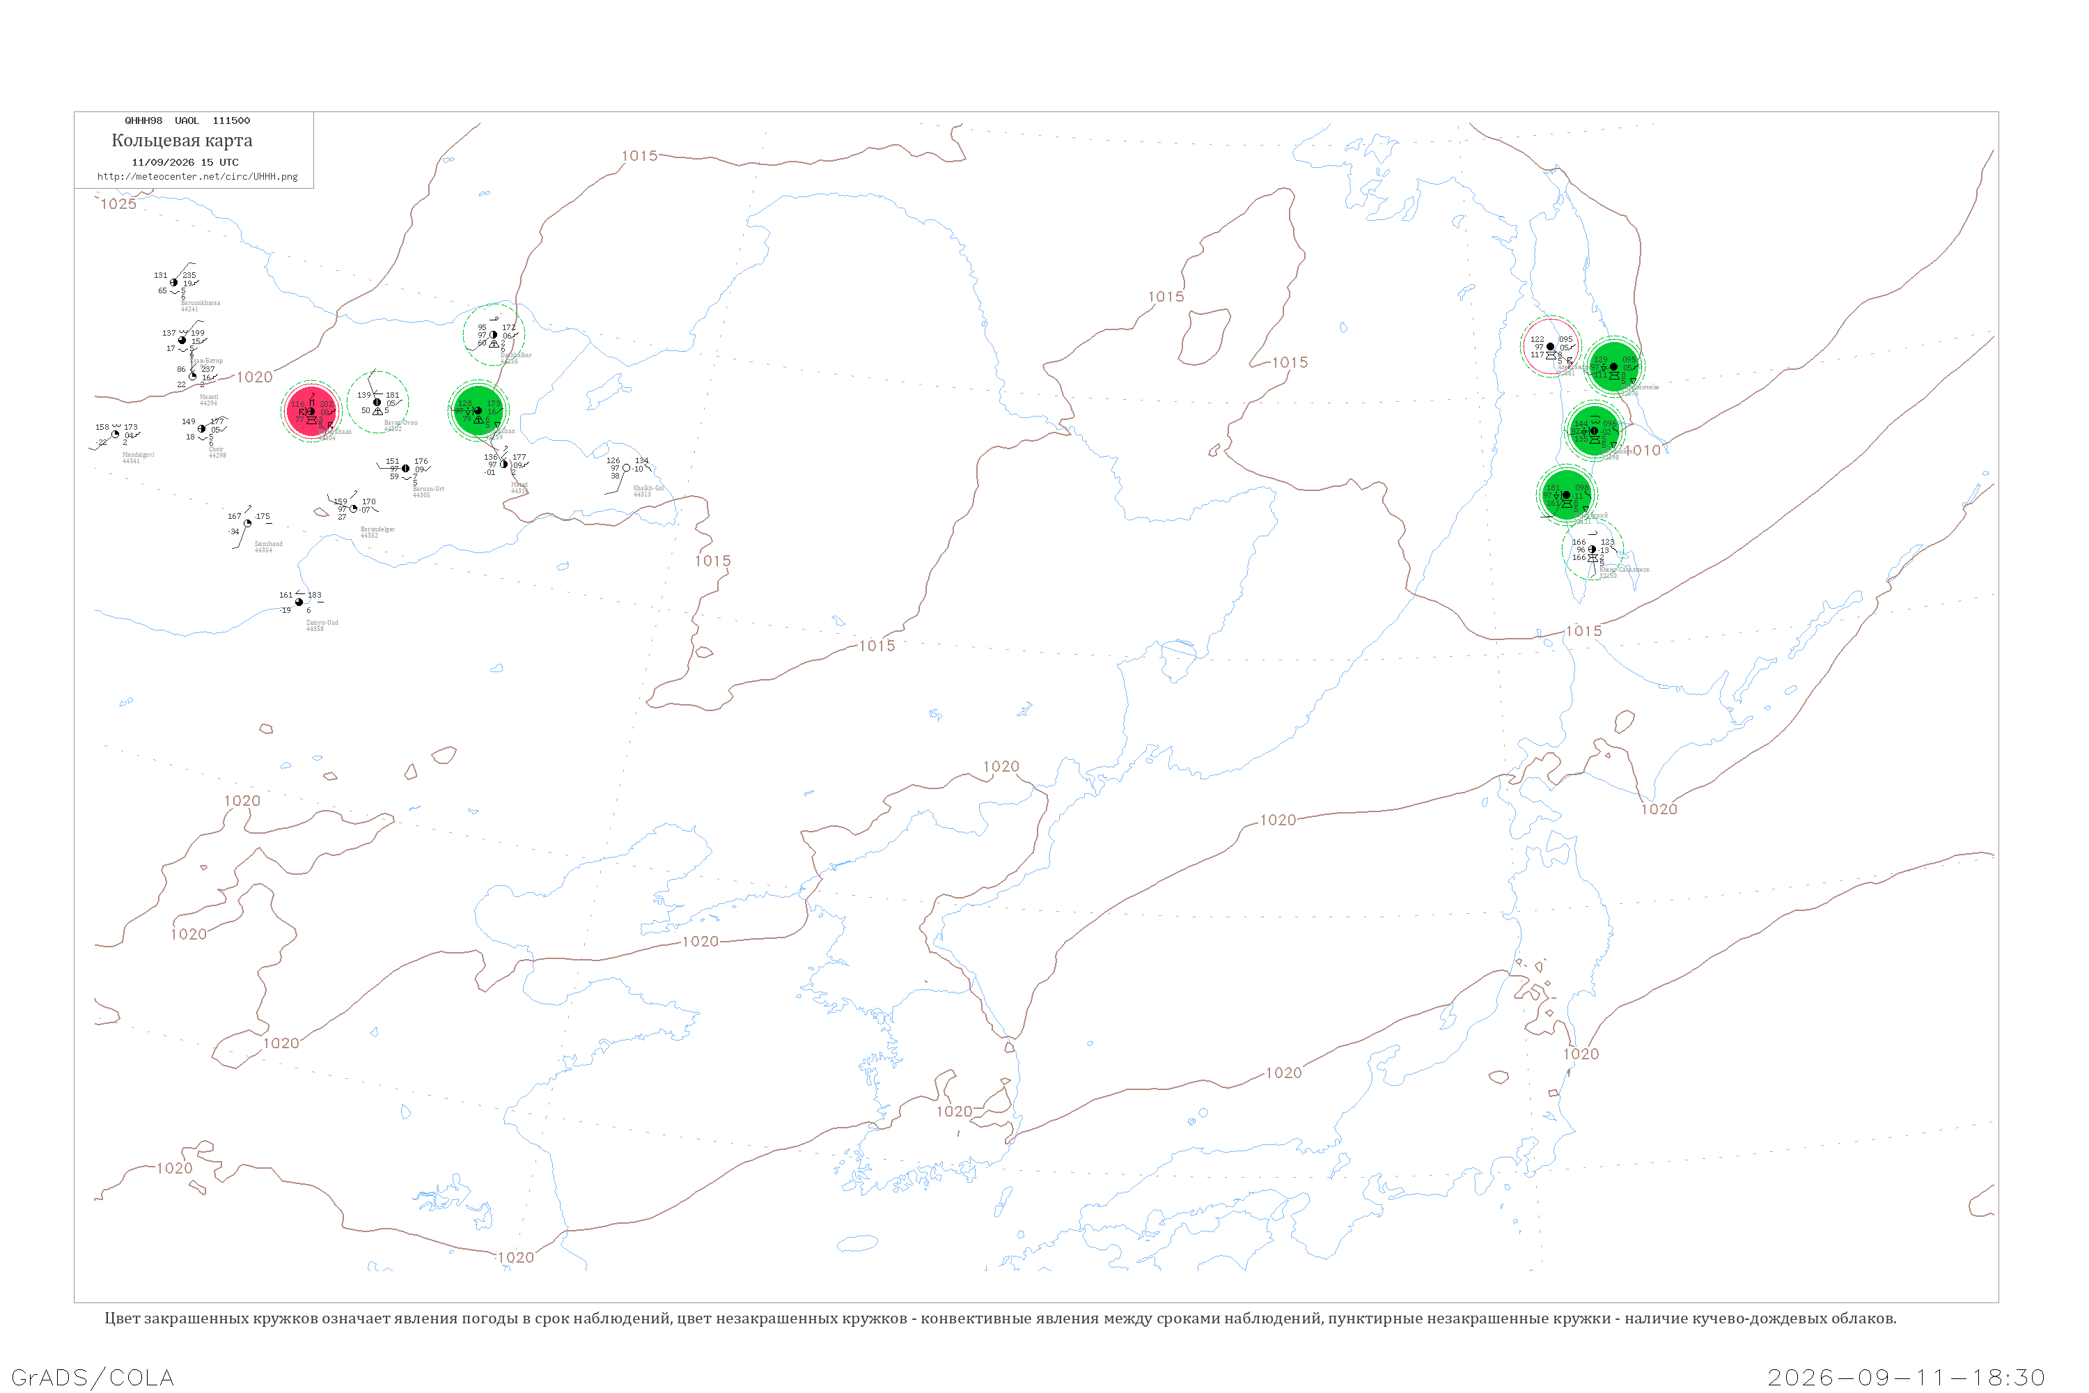
Task: Select the Baruun-Urt station symbol
Action: [x=406, y=469]
